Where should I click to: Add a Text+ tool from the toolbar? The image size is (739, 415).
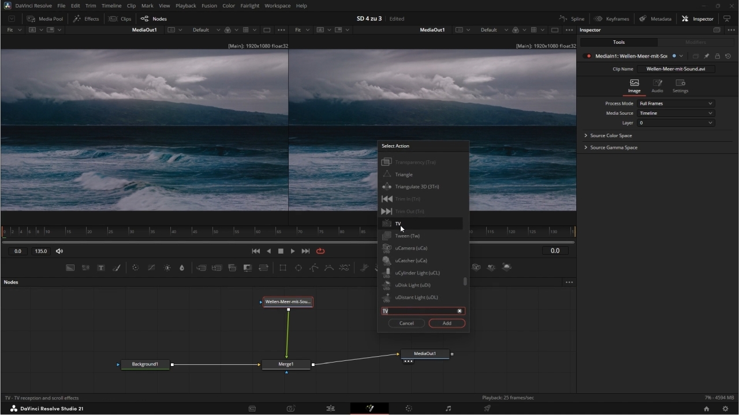pos(101,267)
